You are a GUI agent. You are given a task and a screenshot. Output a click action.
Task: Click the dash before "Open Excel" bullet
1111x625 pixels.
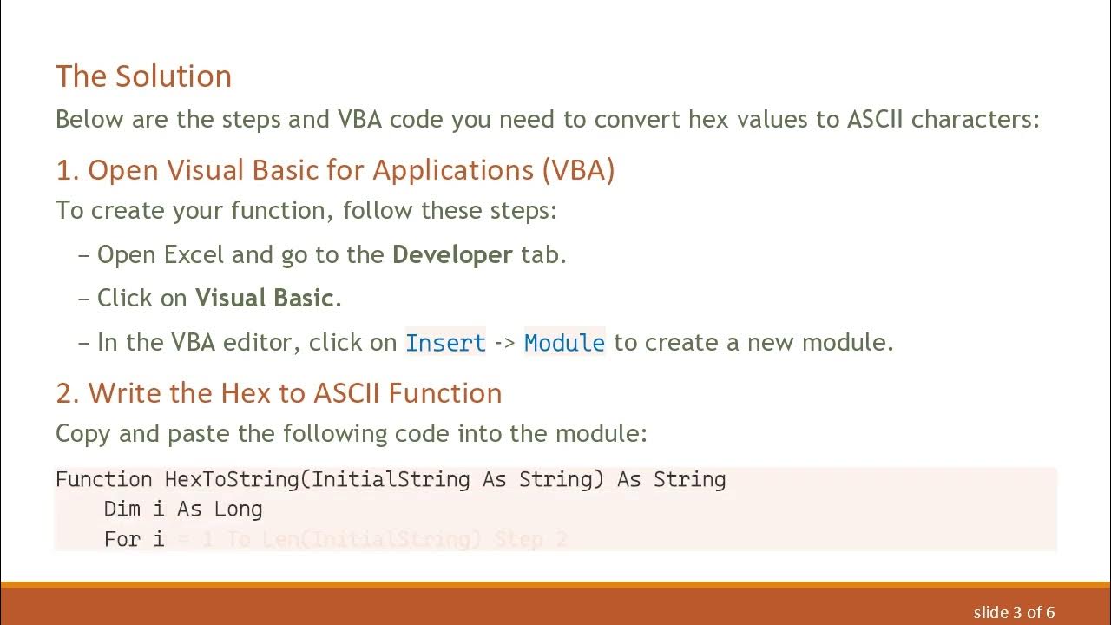point(83,255)
